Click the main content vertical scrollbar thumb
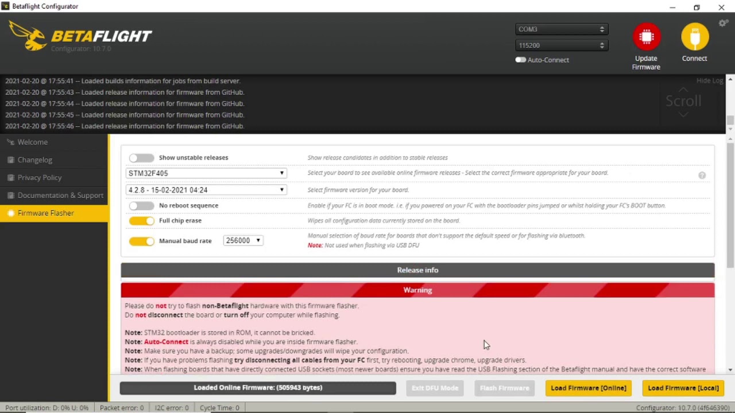The image size is (735, 413). [x=730, y=204]
